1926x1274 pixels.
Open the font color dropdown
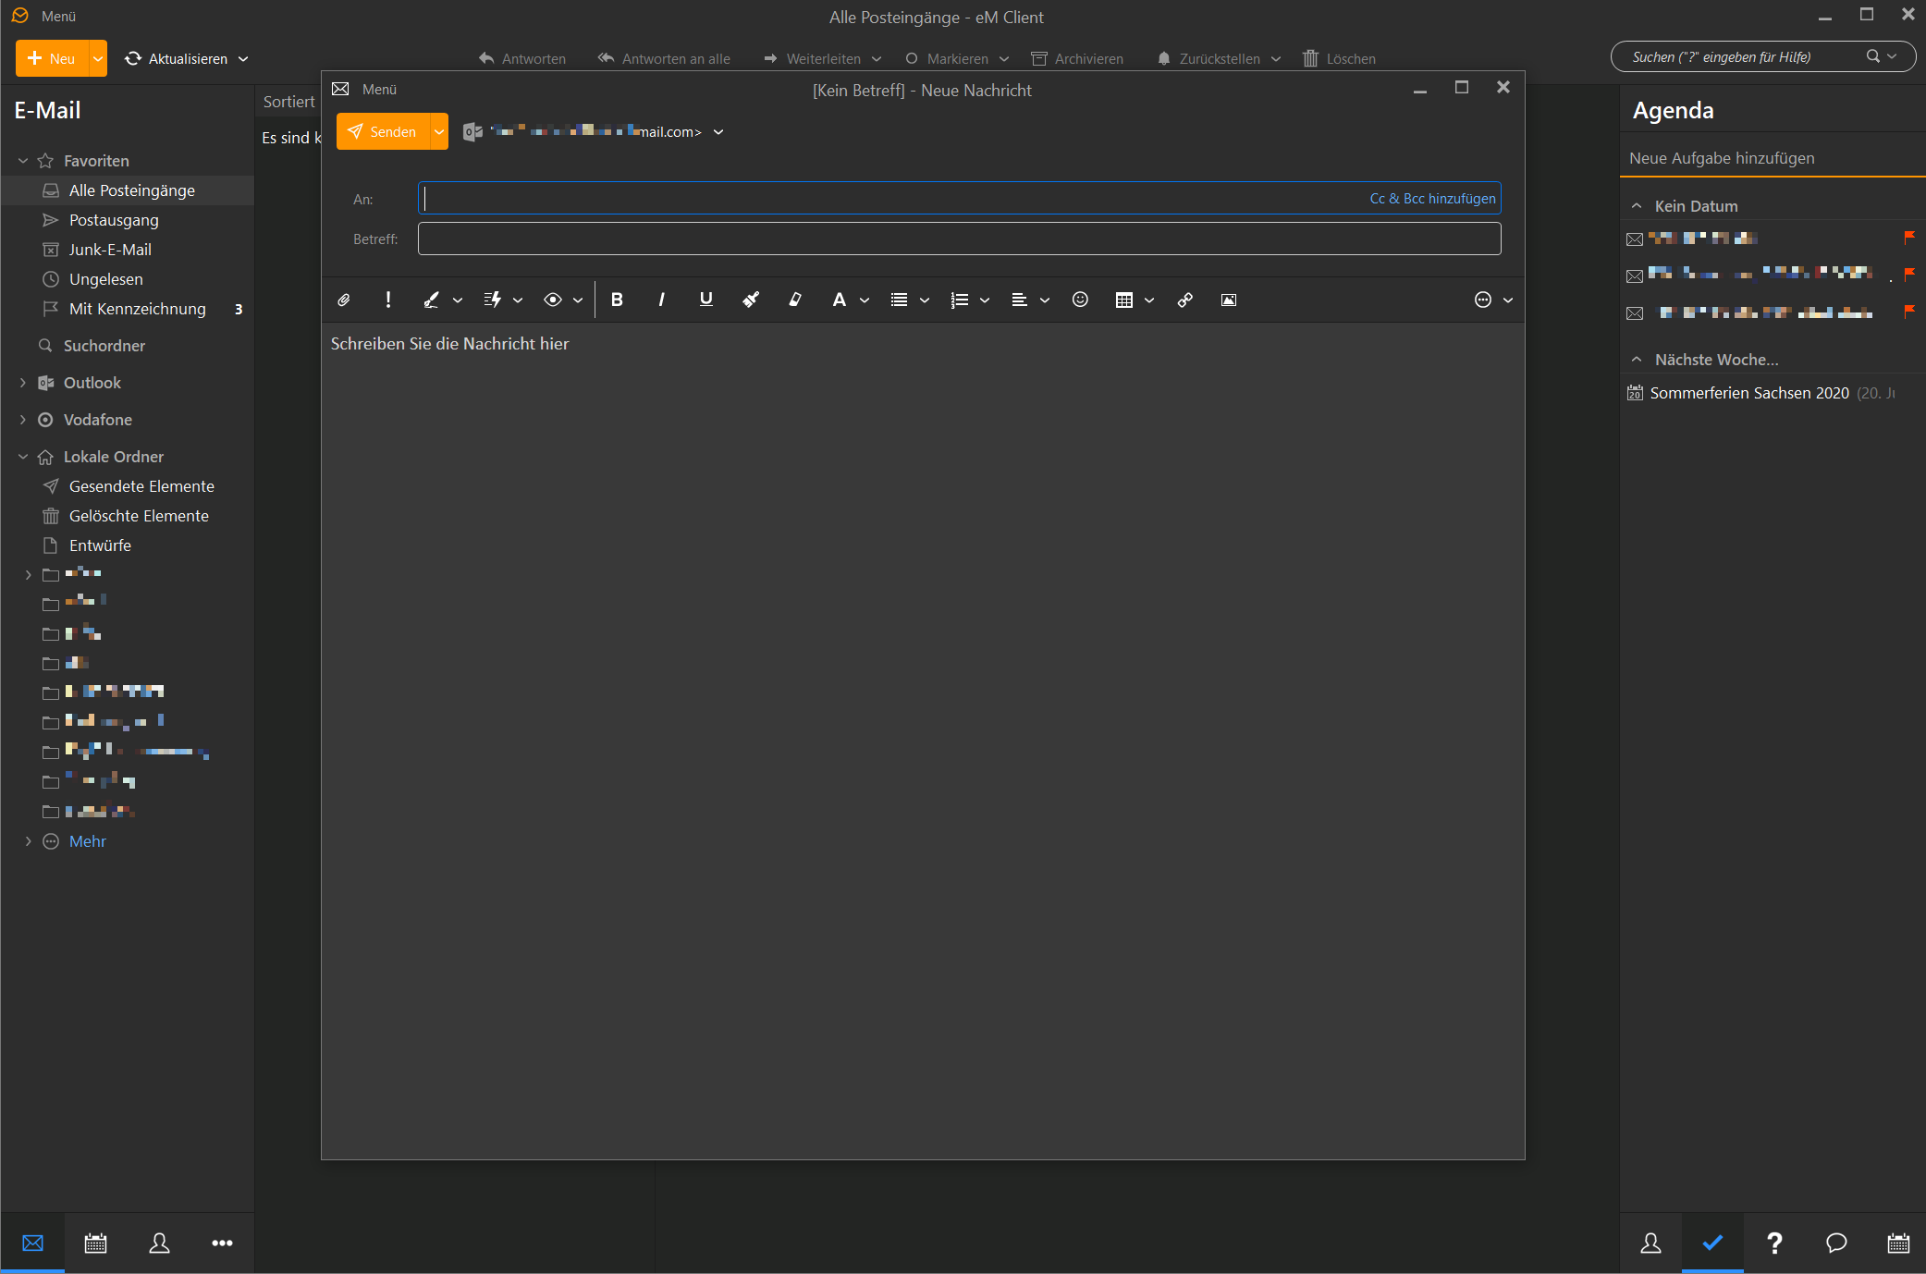coord(865,300)
